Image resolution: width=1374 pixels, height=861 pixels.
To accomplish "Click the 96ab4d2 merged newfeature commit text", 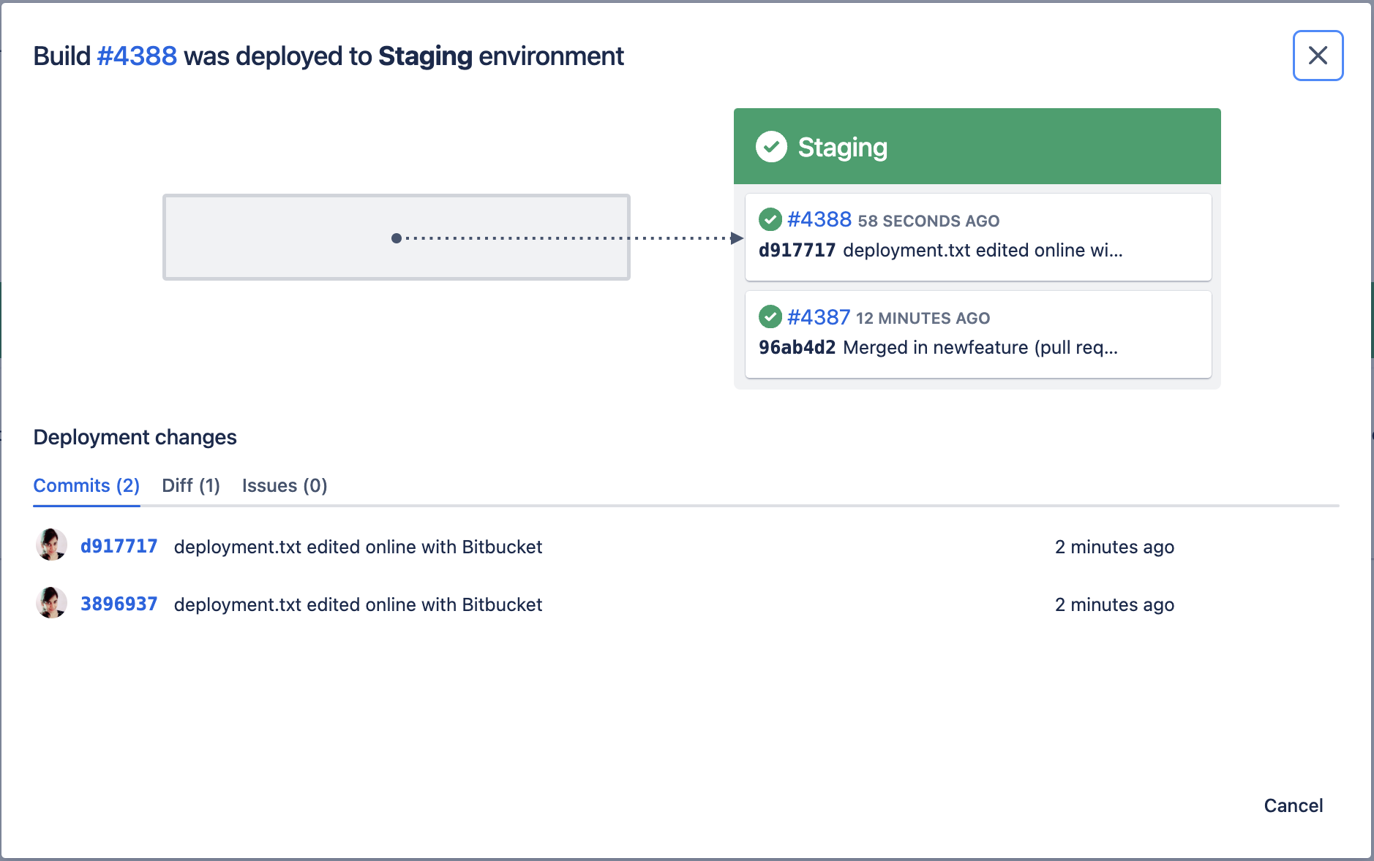I will coord(938,348).
